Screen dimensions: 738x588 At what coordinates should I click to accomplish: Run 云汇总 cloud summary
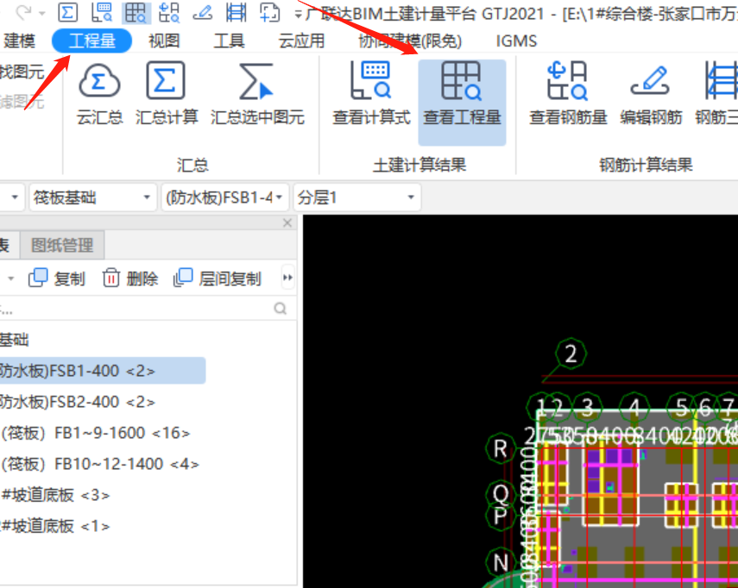pyautogui.click(x=99, y=95)
